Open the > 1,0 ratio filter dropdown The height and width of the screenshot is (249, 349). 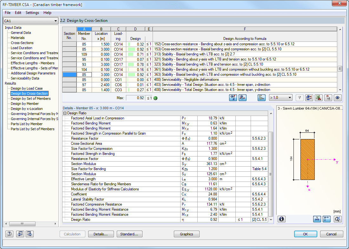pos(280,98)
